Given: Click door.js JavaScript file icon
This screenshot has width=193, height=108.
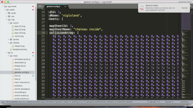Looking at the screenshot, I should [13, 69].
